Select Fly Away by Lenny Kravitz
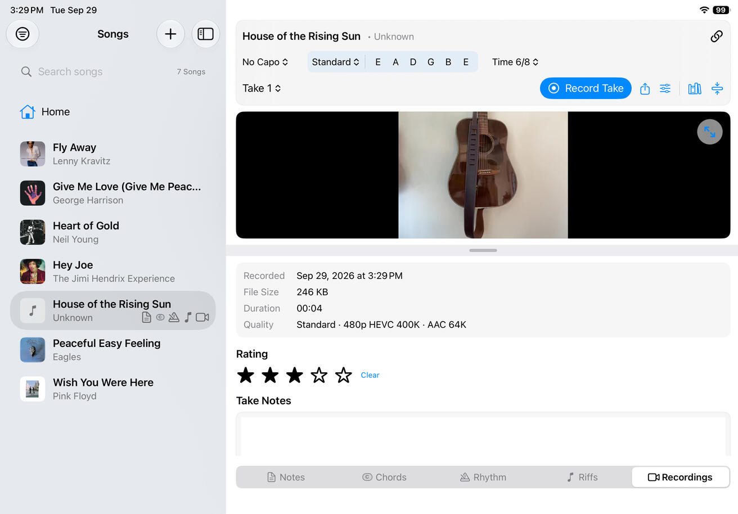The height and width of the screenshot is (514, 738). pos(112,154)
